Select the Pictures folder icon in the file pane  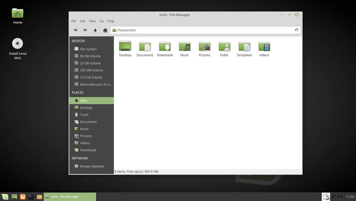point(204,46)
